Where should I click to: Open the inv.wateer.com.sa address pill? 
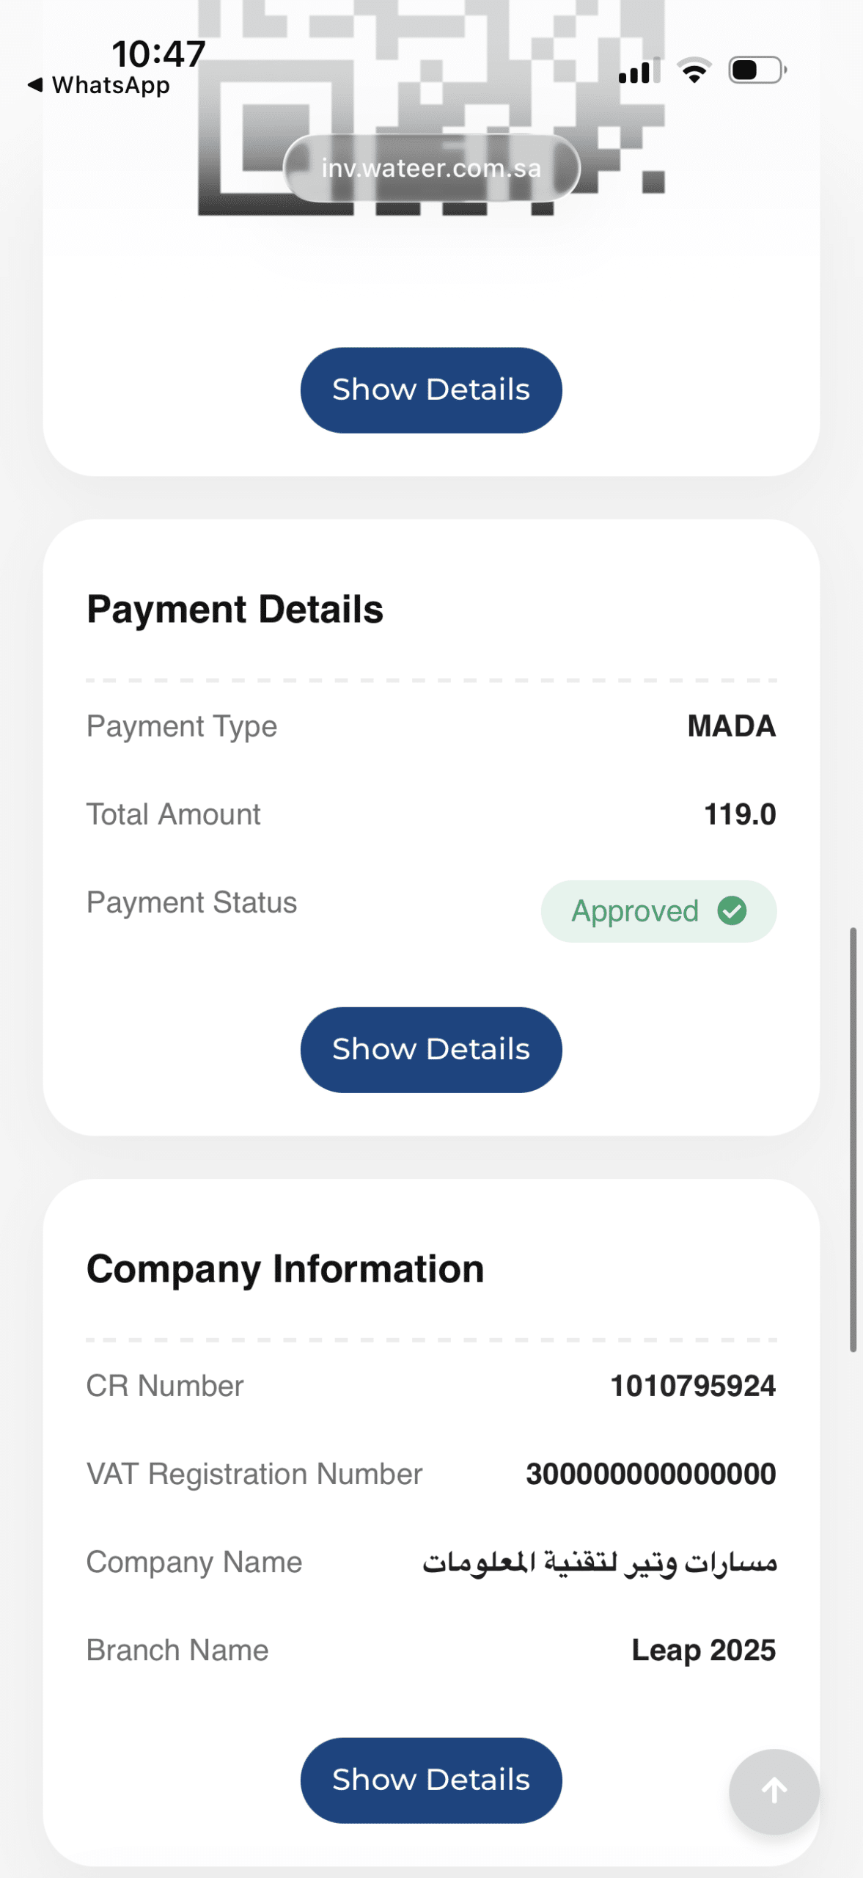(431, 168)
